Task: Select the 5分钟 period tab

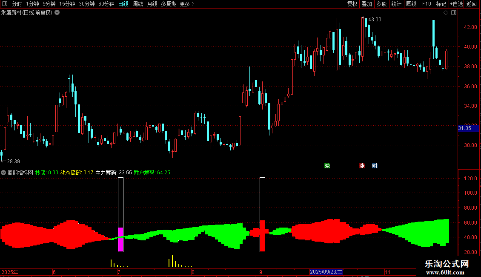Action: [49, 4]
